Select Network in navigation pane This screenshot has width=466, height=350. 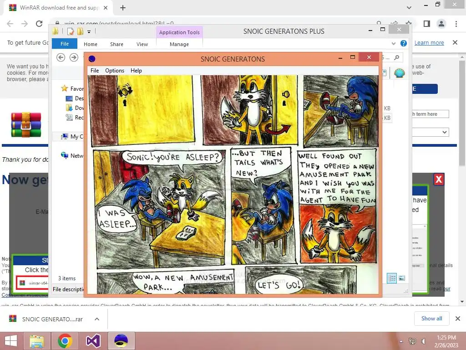(x=72, y=155)
